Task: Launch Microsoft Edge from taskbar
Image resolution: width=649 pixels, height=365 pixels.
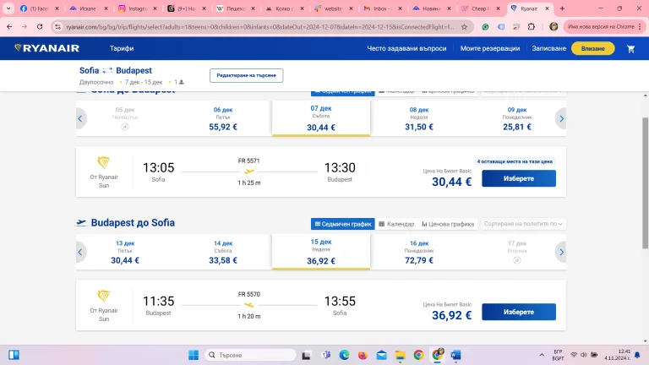Action: coord(344,355)
